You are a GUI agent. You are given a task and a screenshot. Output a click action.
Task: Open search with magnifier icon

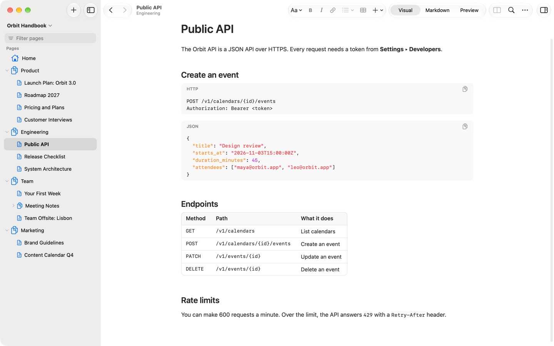tap(511, 10)
